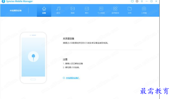Click the 未检测到设备? help link
The width and height of the screenshot is (171, 99).
pyautogui.click(x=73, y=78)
